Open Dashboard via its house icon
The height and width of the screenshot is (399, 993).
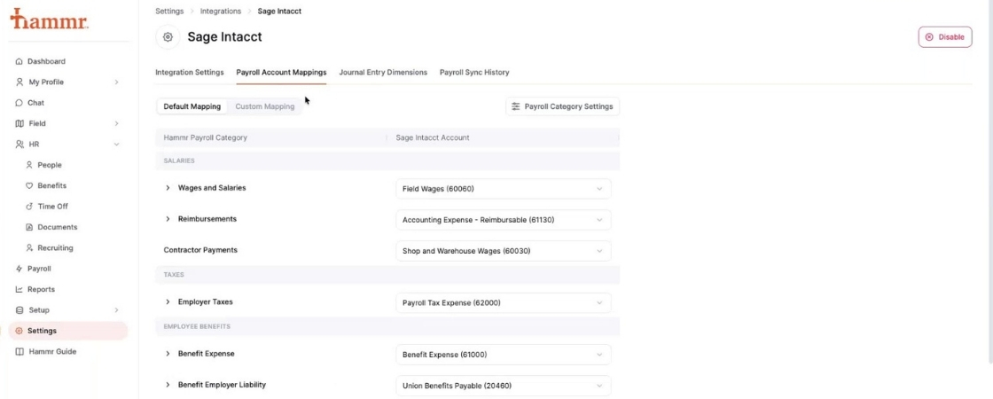(19, 61)
